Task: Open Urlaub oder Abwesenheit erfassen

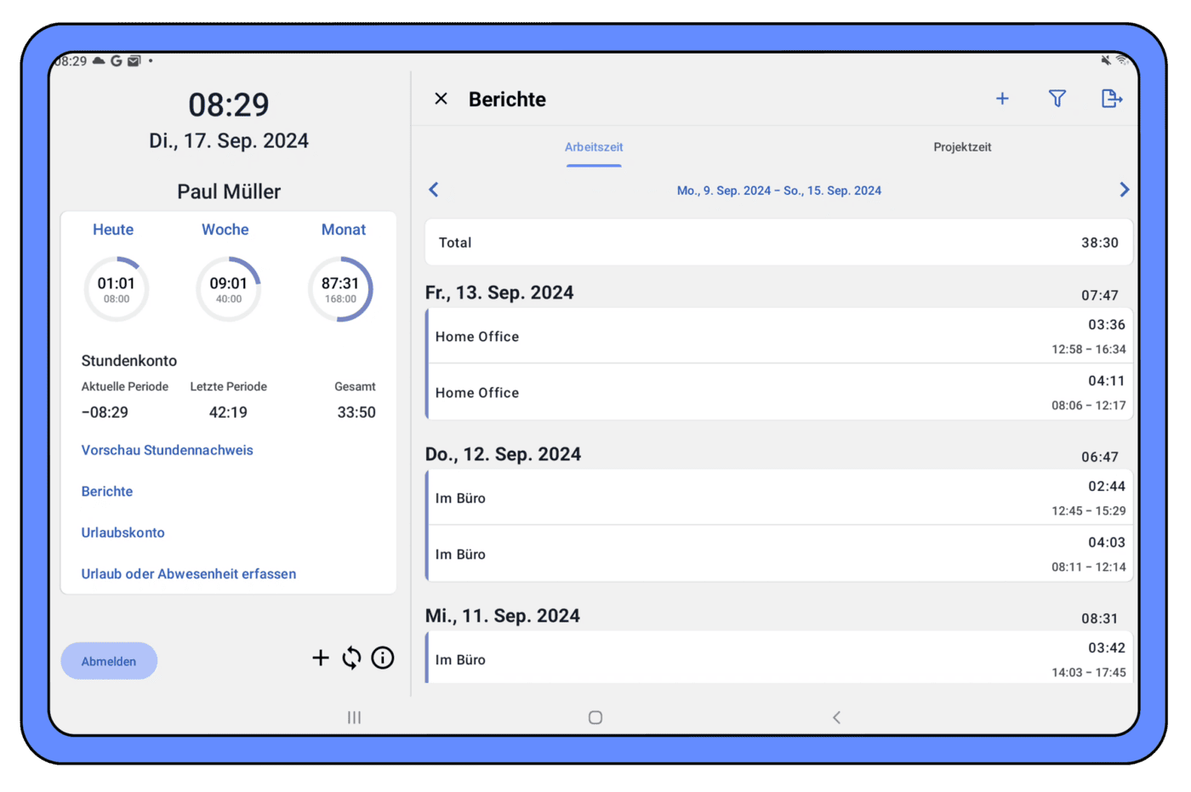Action: point(189,574)
